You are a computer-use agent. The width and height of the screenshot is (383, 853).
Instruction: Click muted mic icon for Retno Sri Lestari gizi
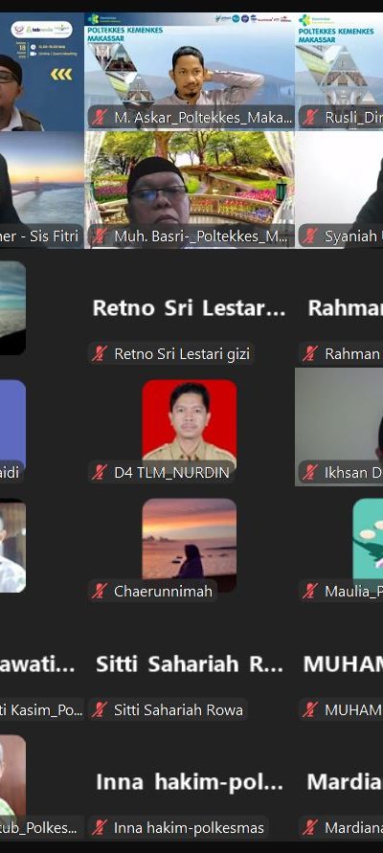99,354
